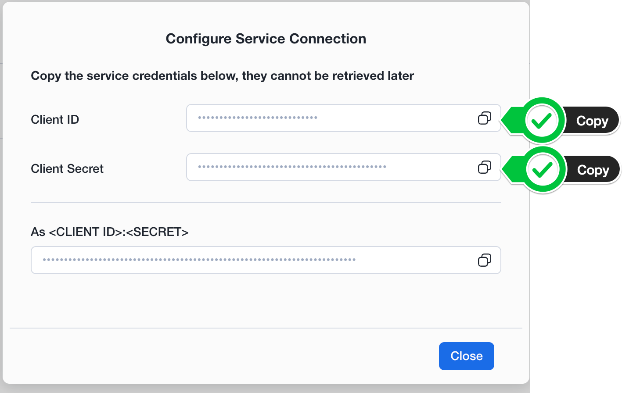
Task: Click the Client ID label
Action: tap(55, 119)
